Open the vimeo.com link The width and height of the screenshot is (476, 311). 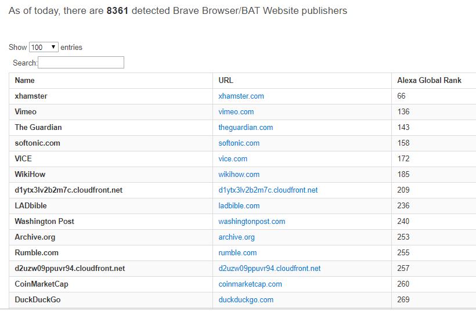[236, 111]
